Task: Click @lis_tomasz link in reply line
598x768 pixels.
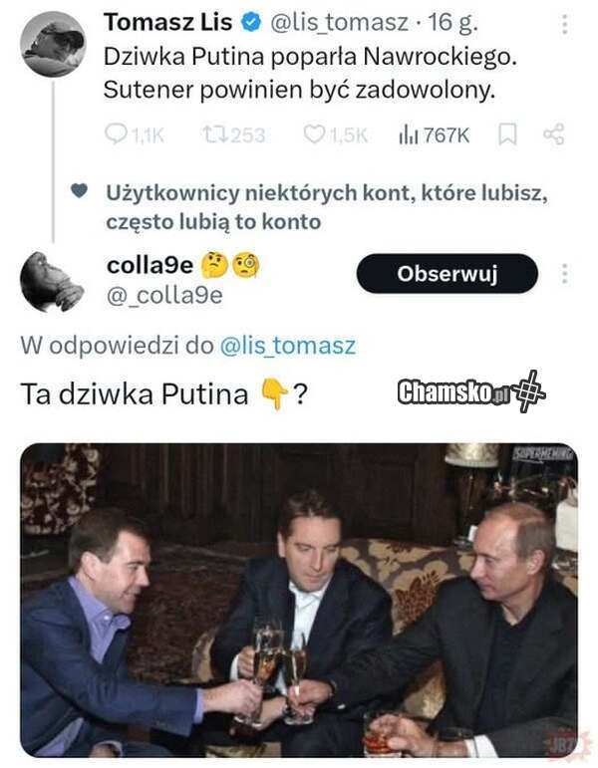Action: (288, 346)
